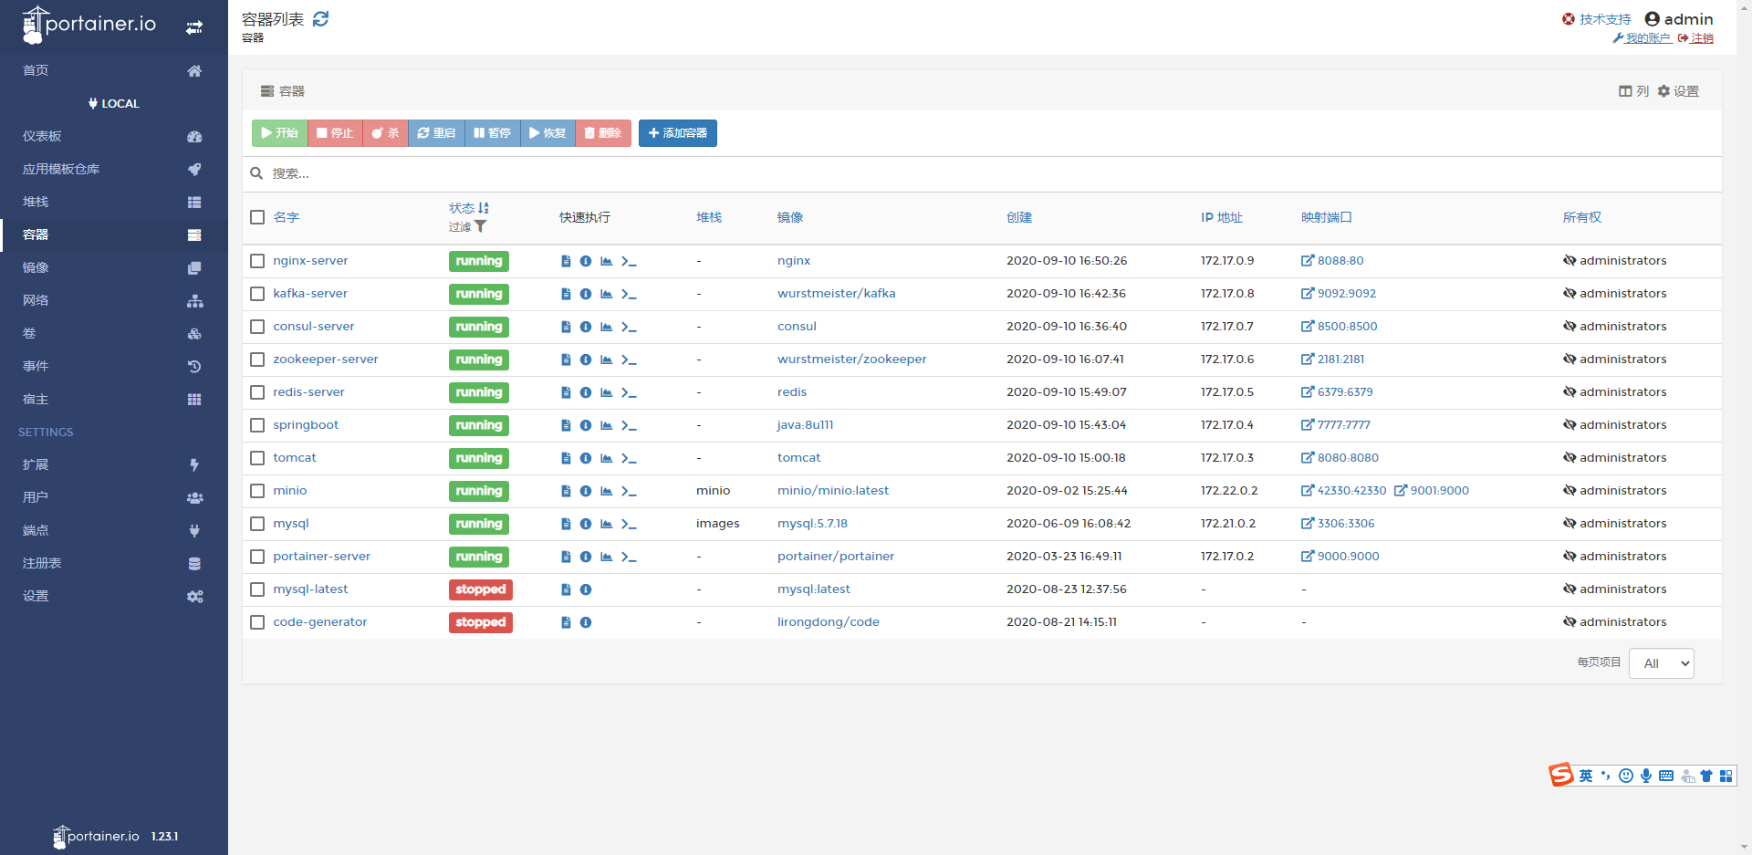This screenshot has width=1752, height=855.
Task: Open the items-per-page All dropdown
Action: coord(1662,663)
